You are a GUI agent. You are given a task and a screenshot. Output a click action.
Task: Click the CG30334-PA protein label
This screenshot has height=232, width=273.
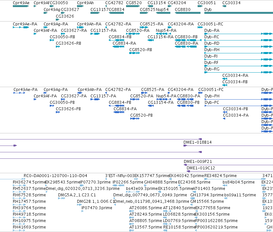[x=236, y=115]
